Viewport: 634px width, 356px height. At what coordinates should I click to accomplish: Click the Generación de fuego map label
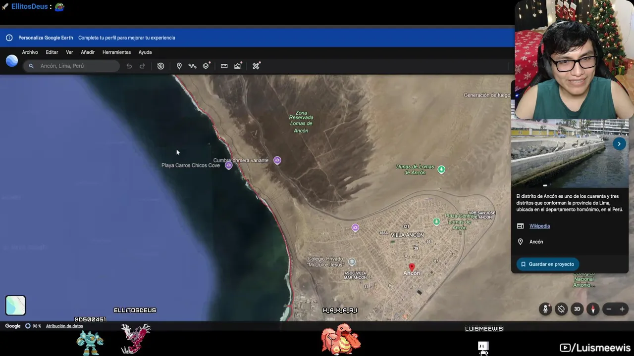pos(486,95)
